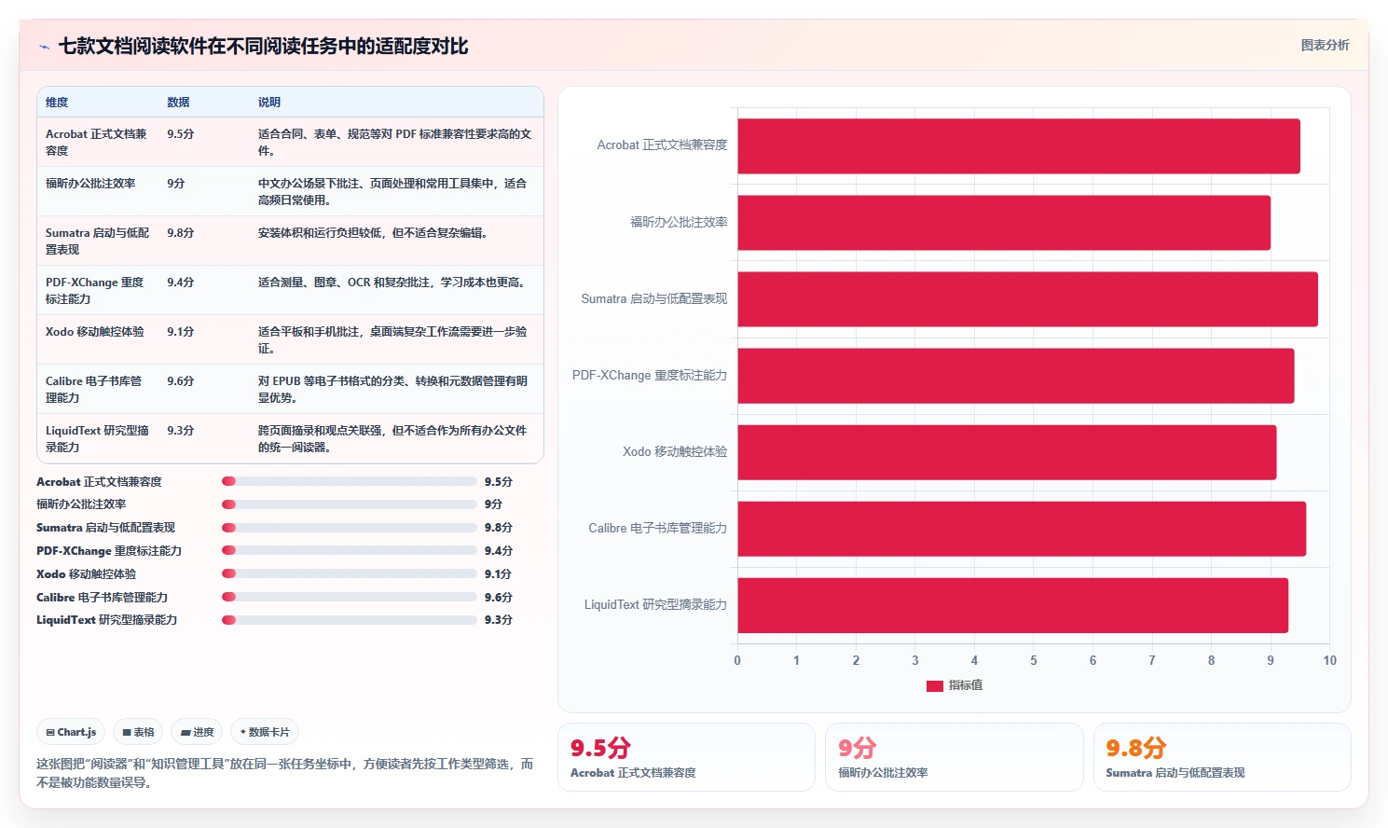Click the Xodo 移动触控体验 progress bar
1388x828 pixels.
click(350, 573)
